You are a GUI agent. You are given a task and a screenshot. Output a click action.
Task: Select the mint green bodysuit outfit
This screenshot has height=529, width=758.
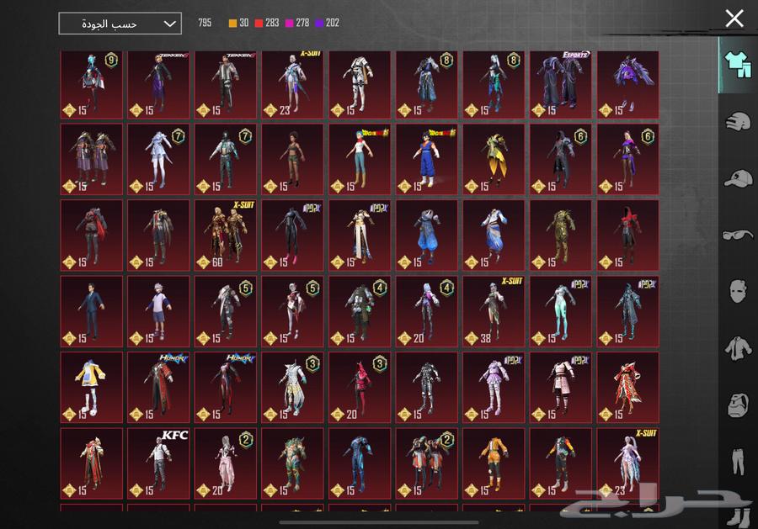click(561, 311)
